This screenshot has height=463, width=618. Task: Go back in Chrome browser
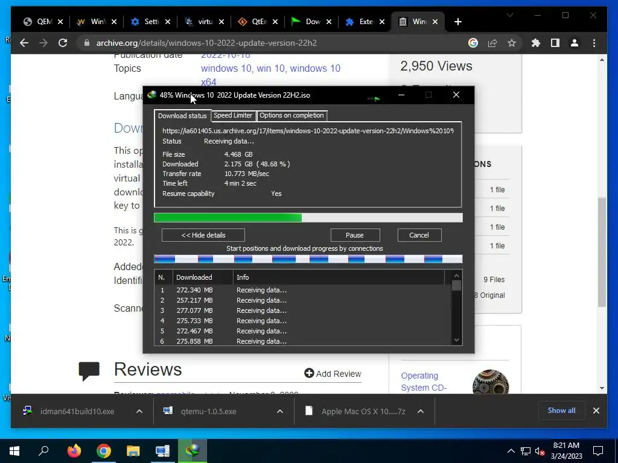(24, 43)
